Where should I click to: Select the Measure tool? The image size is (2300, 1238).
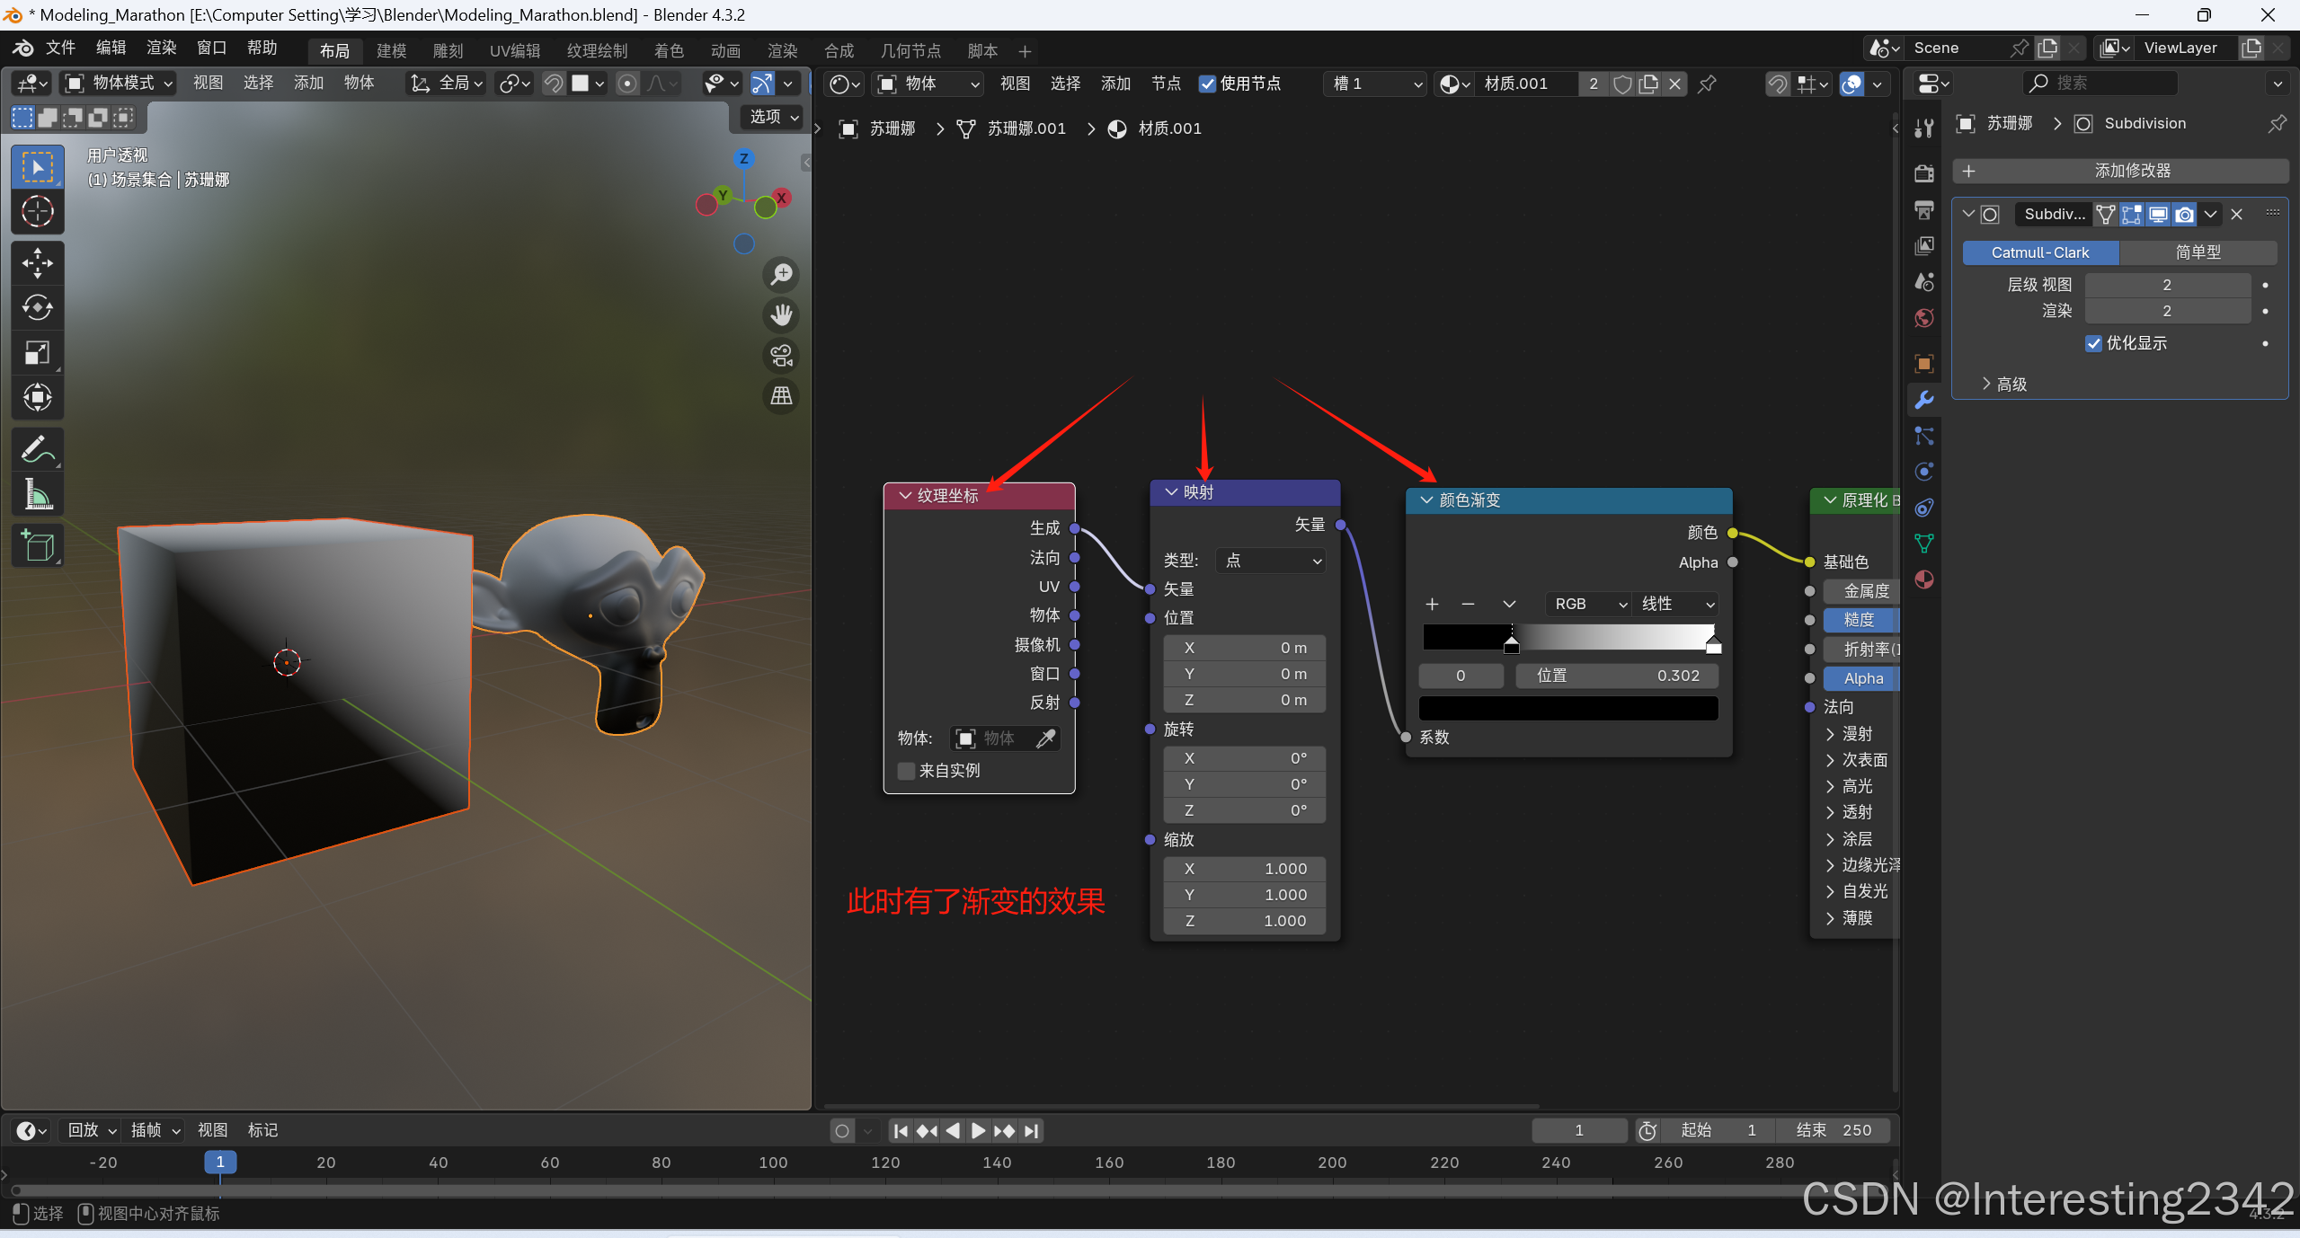(37, 493)
